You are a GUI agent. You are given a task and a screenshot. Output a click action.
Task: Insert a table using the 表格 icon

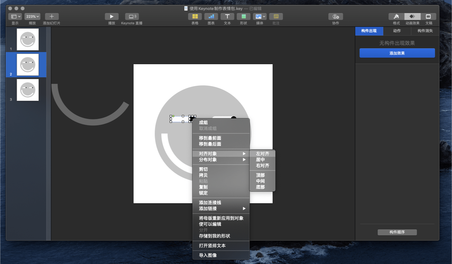click(195, 16)
